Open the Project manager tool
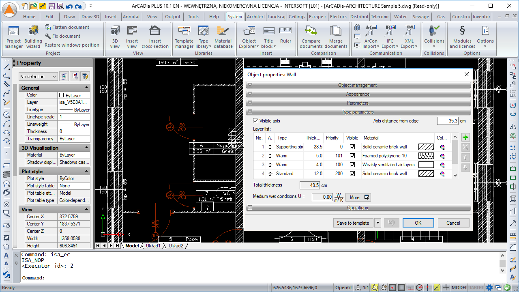519x292 pixels. (13, 36)
